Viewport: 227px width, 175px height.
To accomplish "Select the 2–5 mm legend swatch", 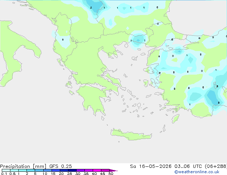I will (31, 170).
